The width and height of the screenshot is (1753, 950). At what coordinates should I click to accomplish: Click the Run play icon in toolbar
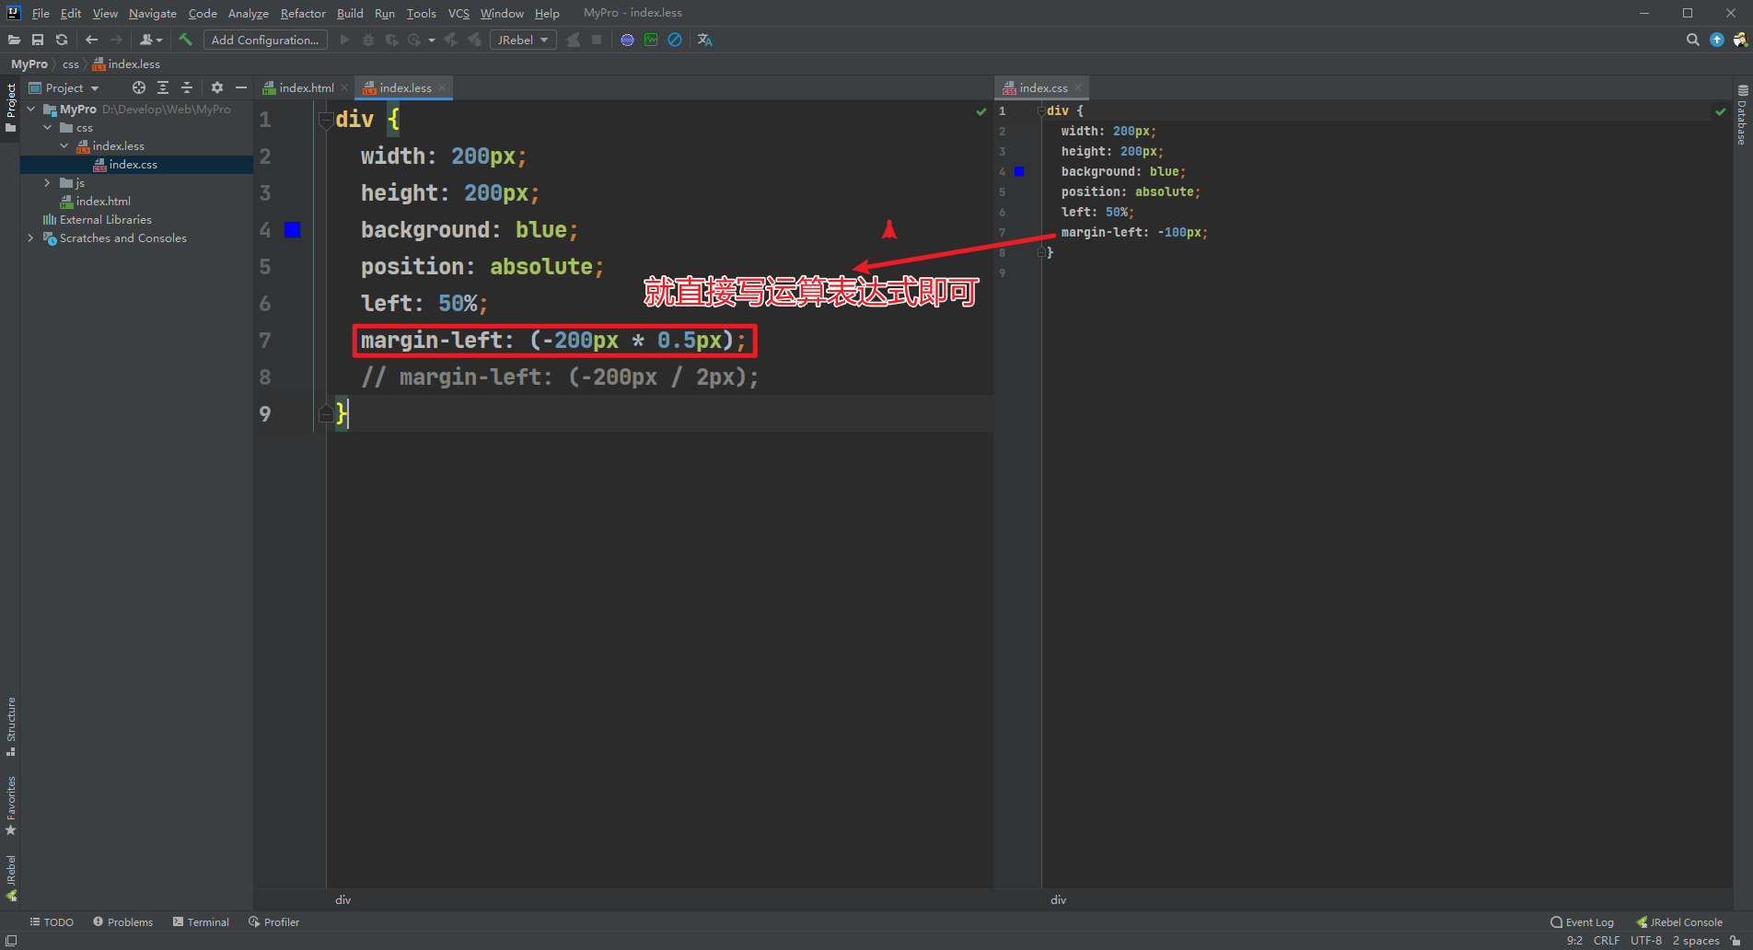pos(344,40)
